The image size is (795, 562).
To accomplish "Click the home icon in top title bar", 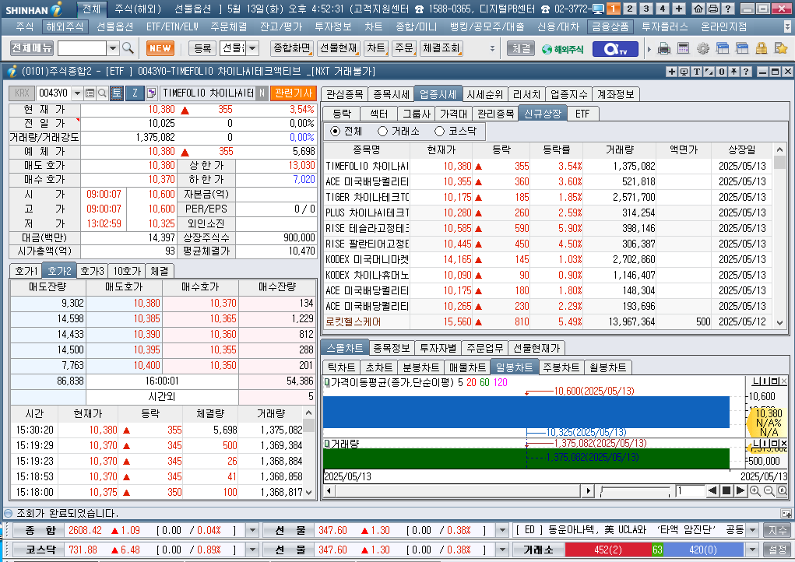I will click(698, 9).
